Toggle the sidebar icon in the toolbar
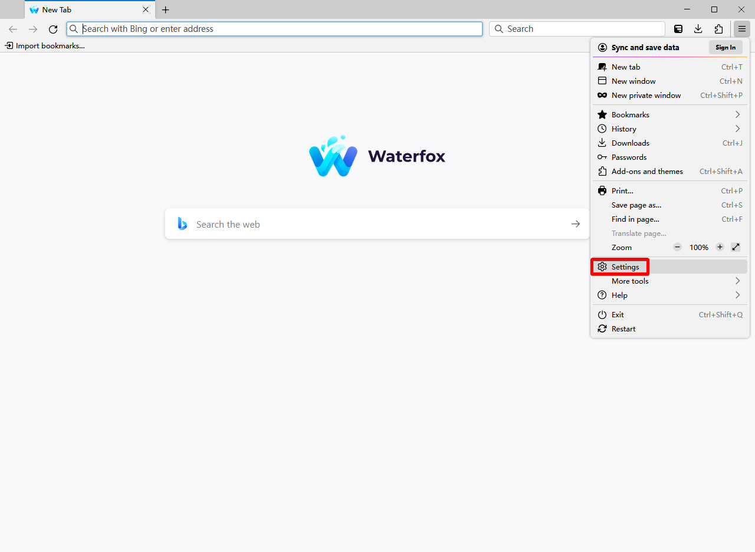Screen dimensions: 755x552 [678, 28]
